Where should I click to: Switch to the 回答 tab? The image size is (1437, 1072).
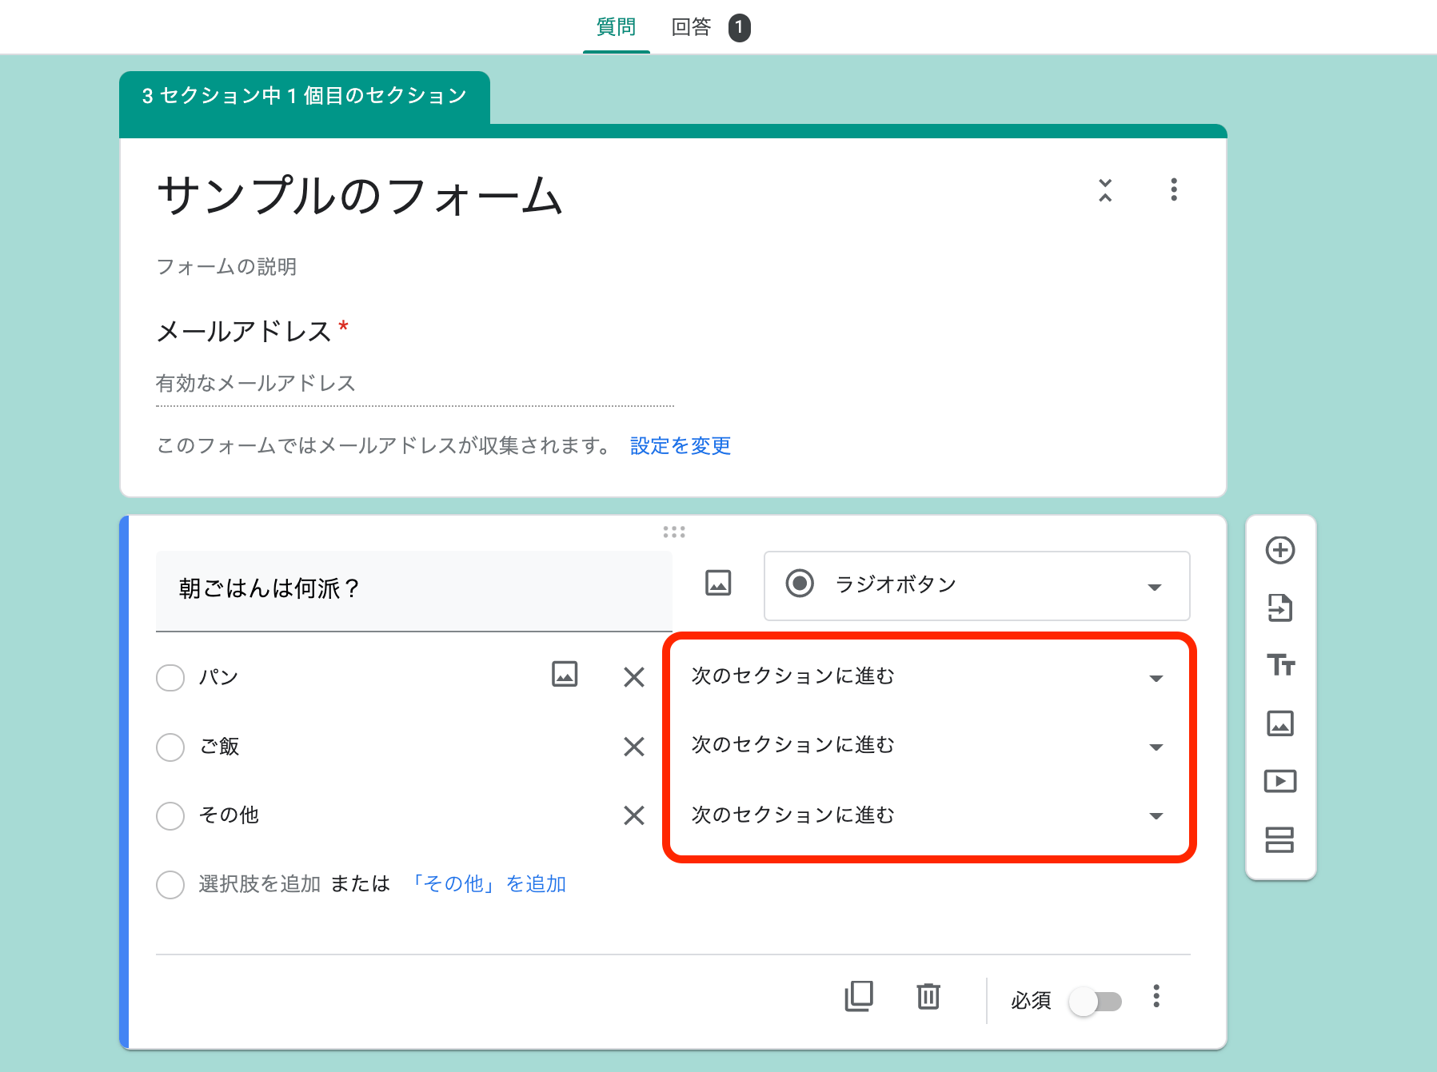pos(693,26)
